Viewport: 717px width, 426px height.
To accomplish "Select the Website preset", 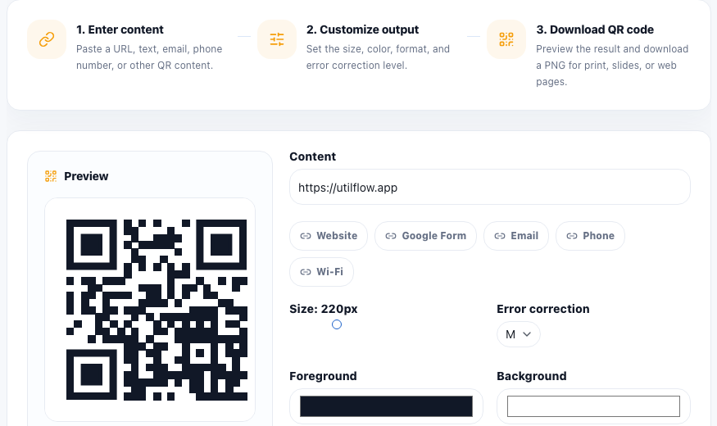I will tap(329, 236).
